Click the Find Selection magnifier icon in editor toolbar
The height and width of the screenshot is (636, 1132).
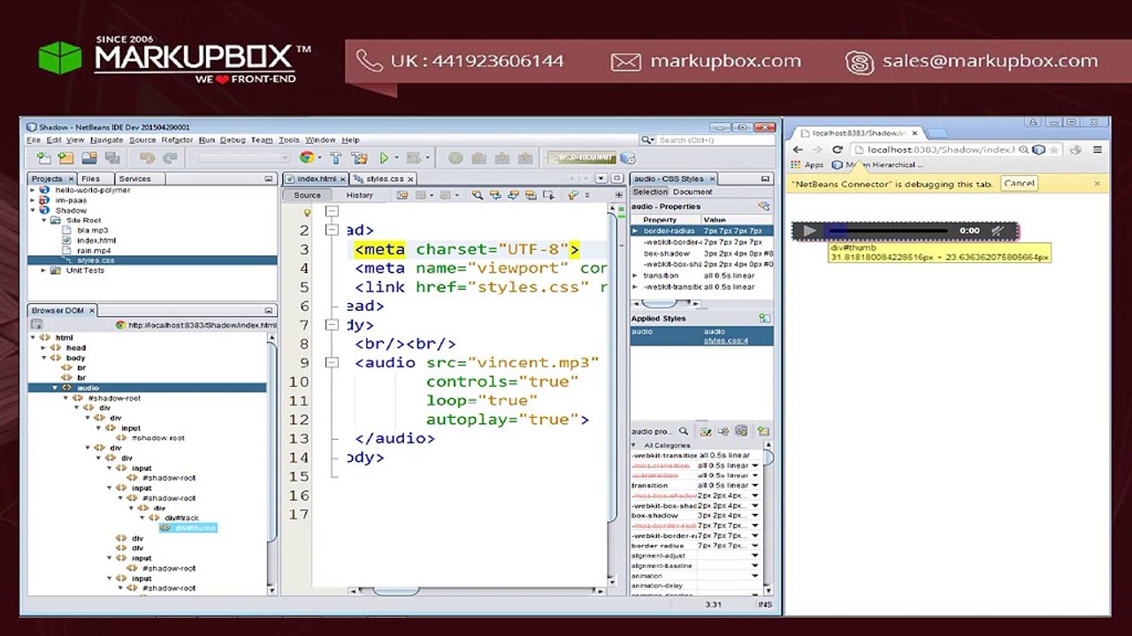point(478,195)
